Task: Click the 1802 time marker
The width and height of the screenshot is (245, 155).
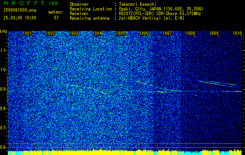Action: [x=50, y=33]
